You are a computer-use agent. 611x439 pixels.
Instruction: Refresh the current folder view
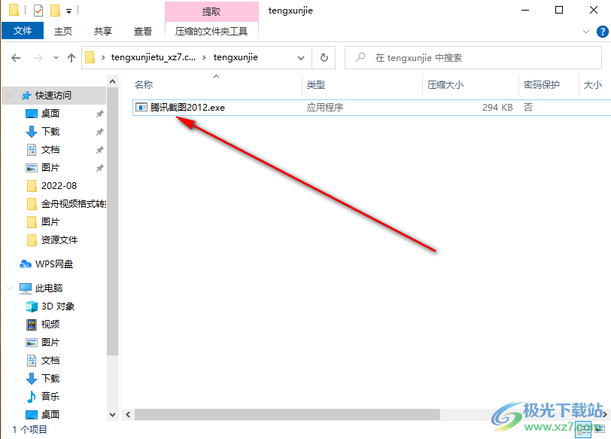click(x=324, y=58)
